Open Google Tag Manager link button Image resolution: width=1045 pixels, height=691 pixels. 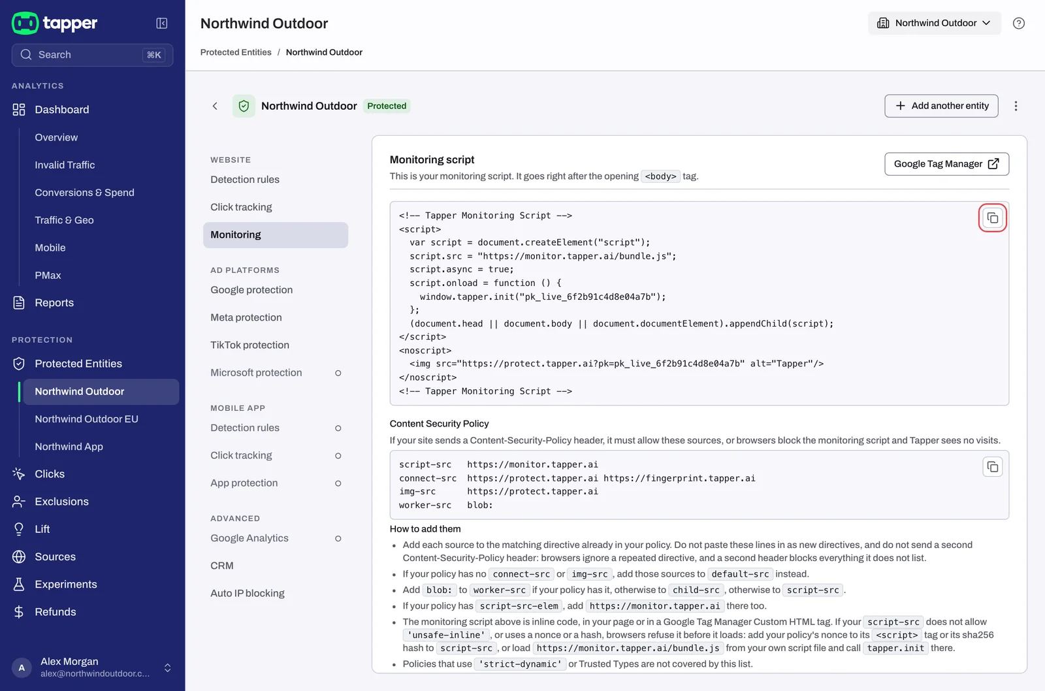[946, 164]
